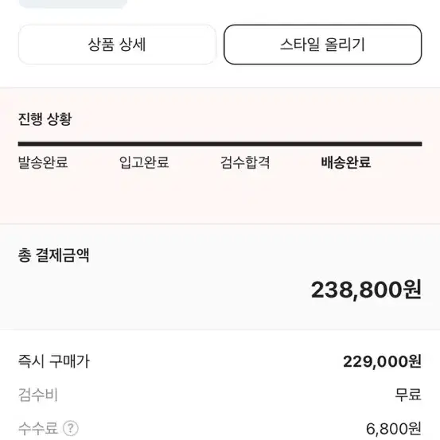Tap the 스타일 올리기 button
This screenshot has height=440, width=440.
[x=323, y=45]
